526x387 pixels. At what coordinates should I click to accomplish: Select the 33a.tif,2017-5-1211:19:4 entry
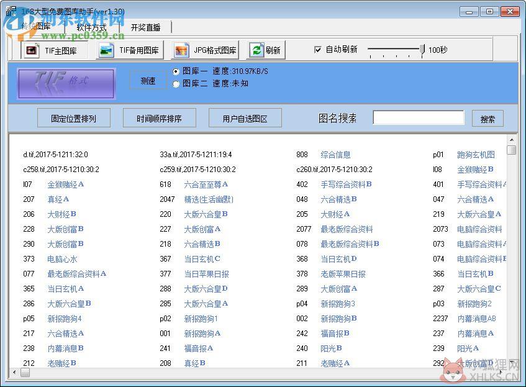[x=196, y=155]
